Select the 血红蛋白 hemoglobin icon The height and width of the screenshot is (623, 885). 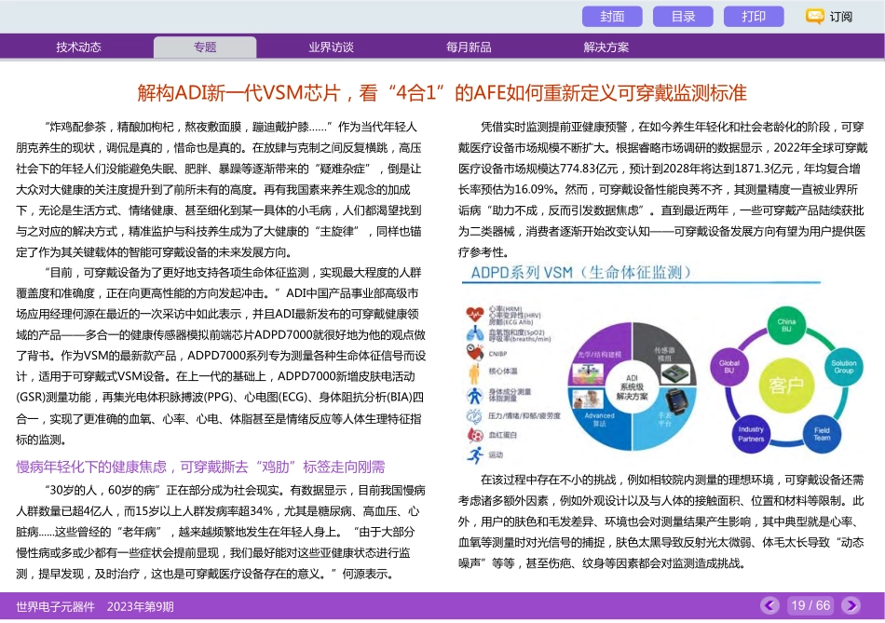click(x=474, y=433)
